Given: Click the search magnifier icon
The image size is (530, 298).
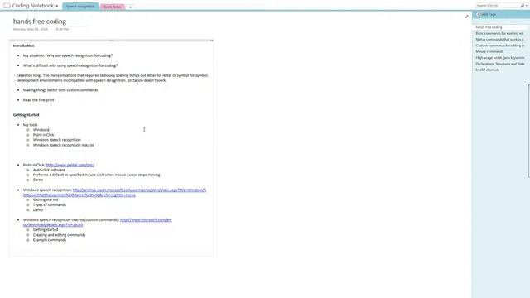Looking at the screenshot, I should click(523, 6).
